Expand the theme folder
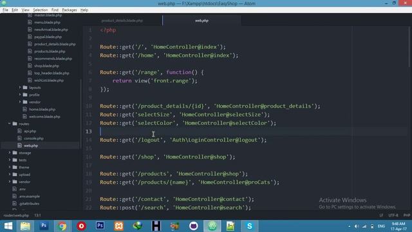The image size is (412, 232). pos(10,167)
